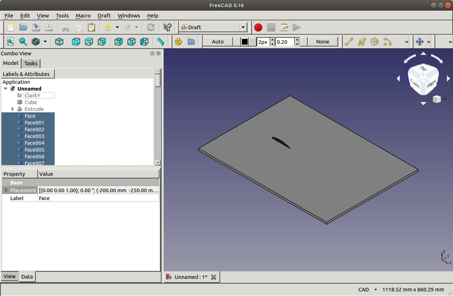
Task: Open the Draft workbench selector dropdown
Action: (243, 27)
